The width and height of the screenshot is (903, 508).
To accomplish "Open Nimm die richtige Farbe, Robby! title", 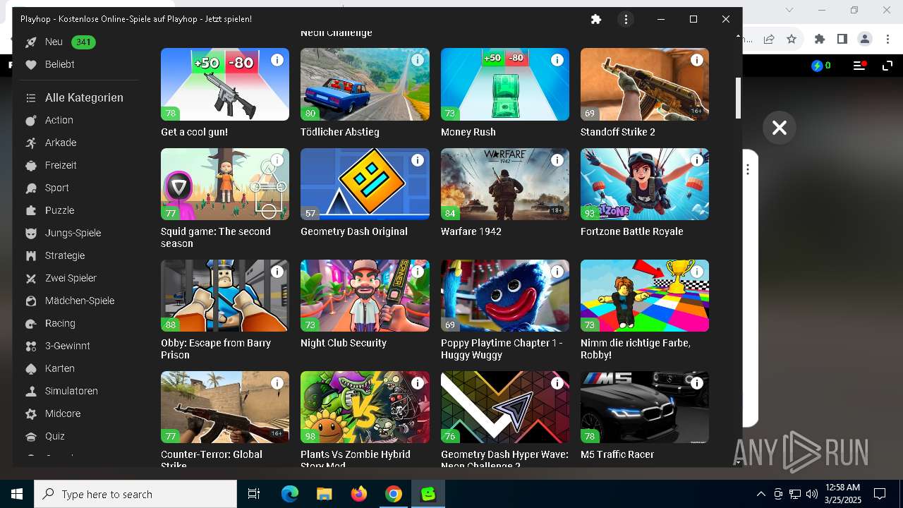I will (x=636, y=349).
